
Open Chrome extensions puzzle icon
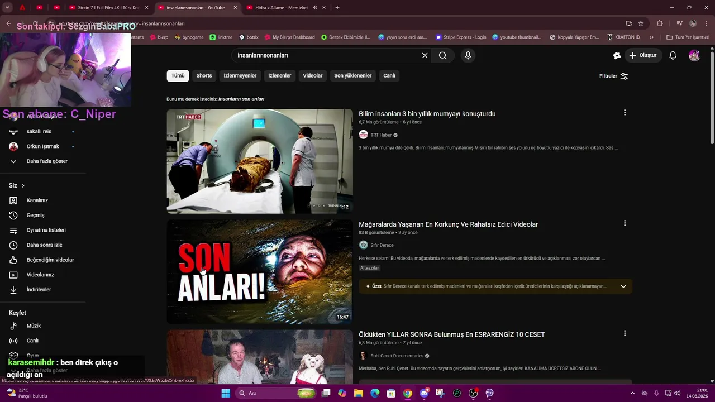pyautogui.click(x=660, y=23)
